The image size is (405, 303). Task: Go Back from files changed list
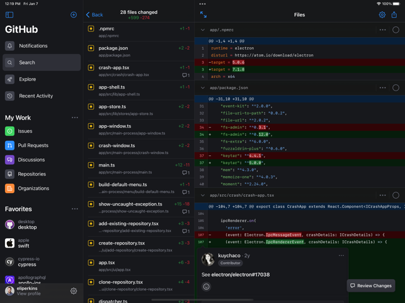94,14
